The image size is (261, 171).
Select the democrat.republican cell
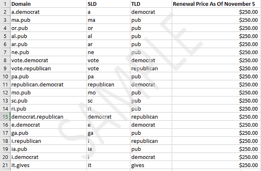tap(48, 117)
